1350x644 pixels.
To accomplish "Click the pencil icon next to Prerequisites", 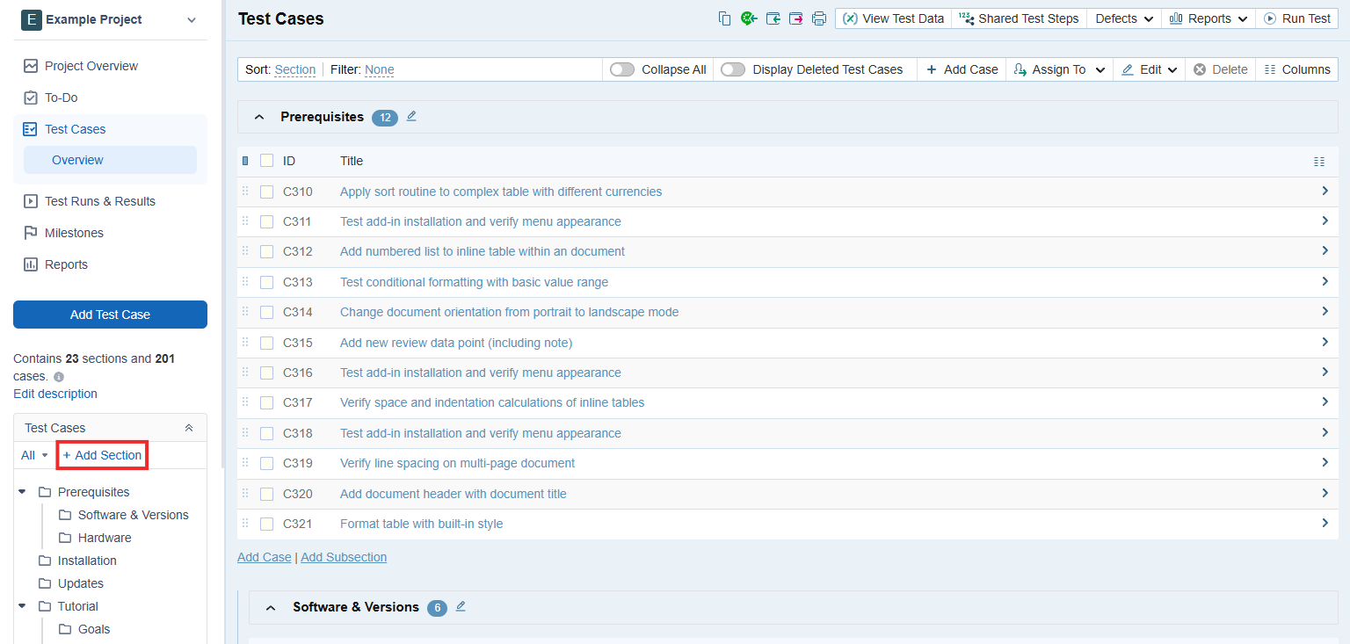I will point(411,116).
